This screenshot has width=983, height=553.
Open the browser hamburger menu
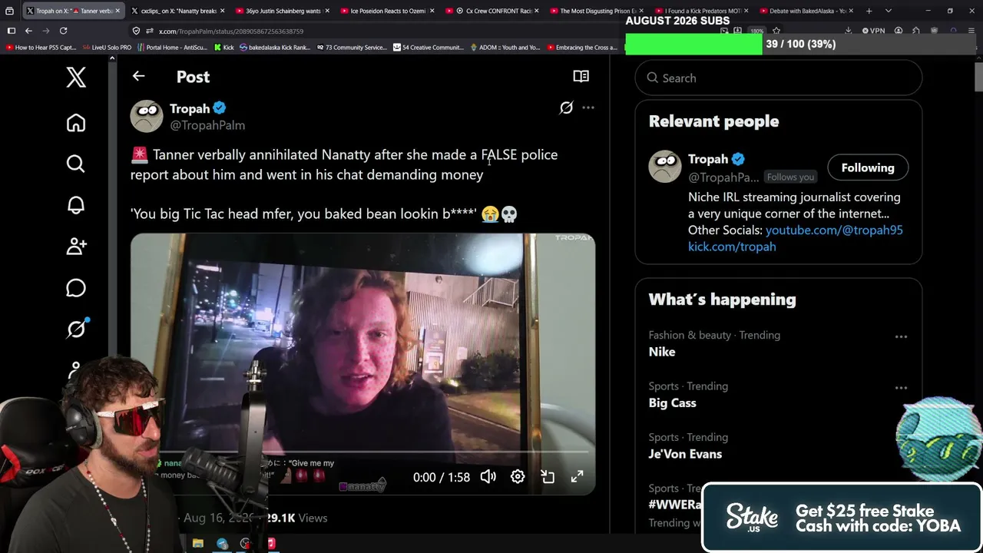pos(971,31)
